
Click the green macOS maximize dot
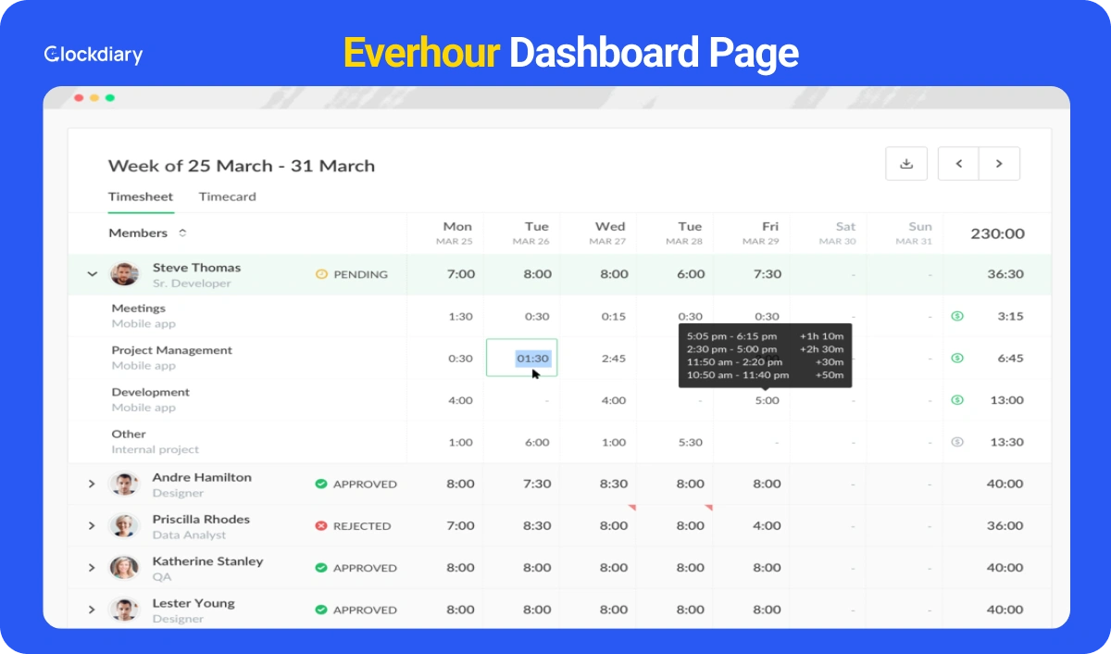[x=110, y=97]
